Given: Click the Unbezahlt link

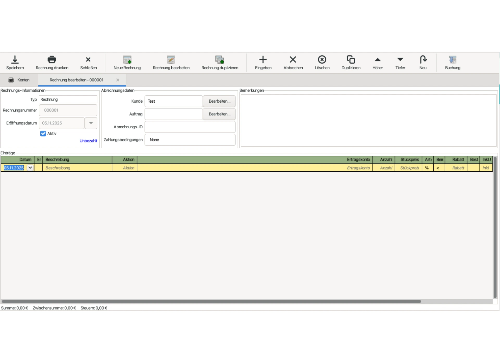Looking at the screenshot, I should point(88,141).
